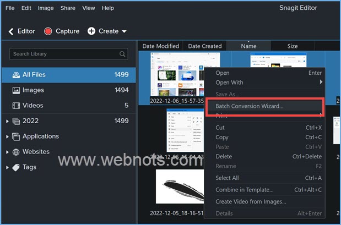Screen dimensions: 341x225
Task: Open the Help menu
Action: [x=108, y=8]
